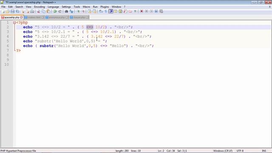Image resolution: width=272 pixels, height=153 pixels.
Task: Open Folder as Workspace icon
Action: (x=130, y=11)
